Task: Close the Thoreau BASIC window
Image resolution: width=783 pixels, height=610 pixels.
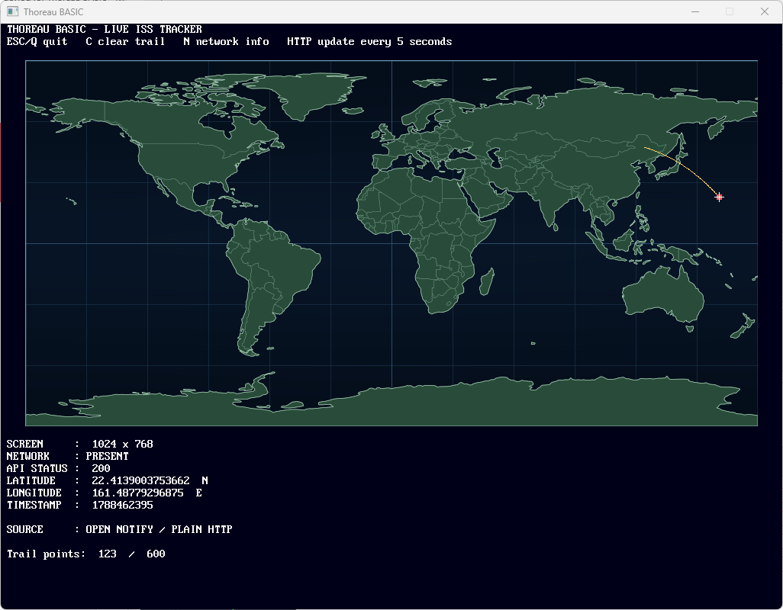Action: click(x=765, y=11)
